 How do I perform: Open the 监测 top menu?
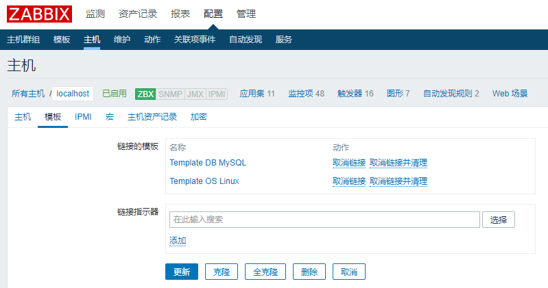[x=95, y=14]
